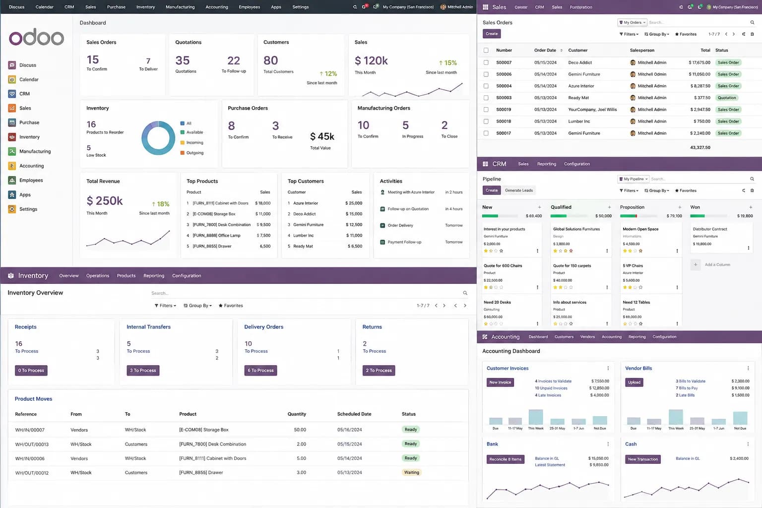Expand Filters dropdown in Inventory Overview

click(x=165, y=306)
